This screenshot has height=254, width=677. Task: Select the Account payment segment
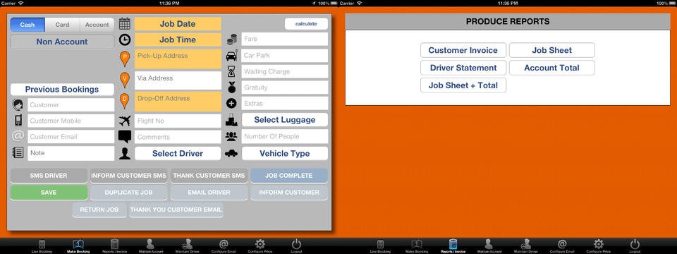[x=97, y=25]
